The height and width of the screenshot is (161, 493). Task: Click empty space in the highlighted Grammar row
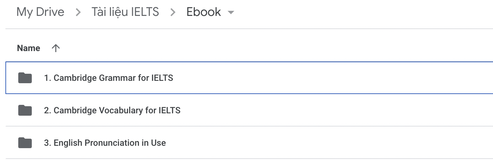click(333, 78)
